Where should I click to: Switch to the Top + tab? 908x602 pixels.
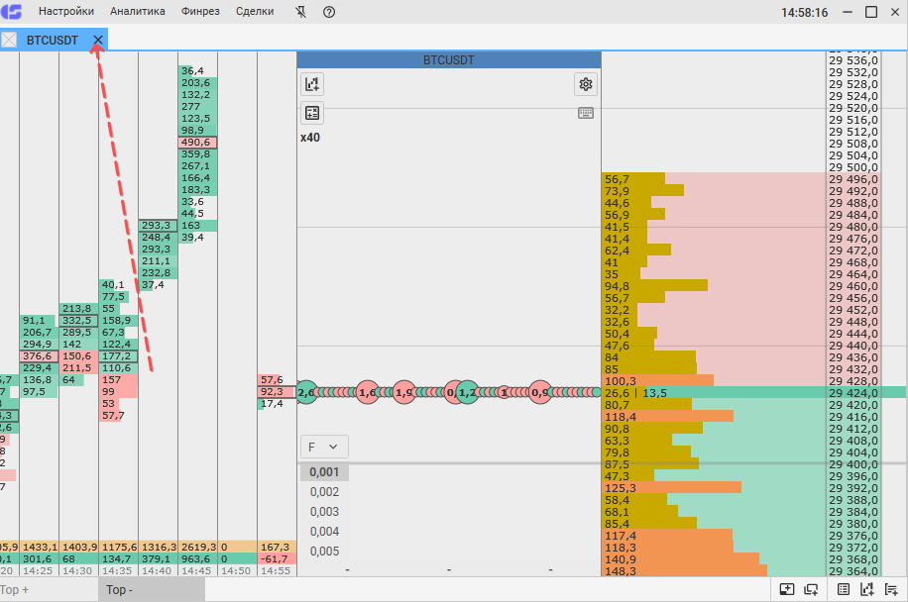pos(49,590)
